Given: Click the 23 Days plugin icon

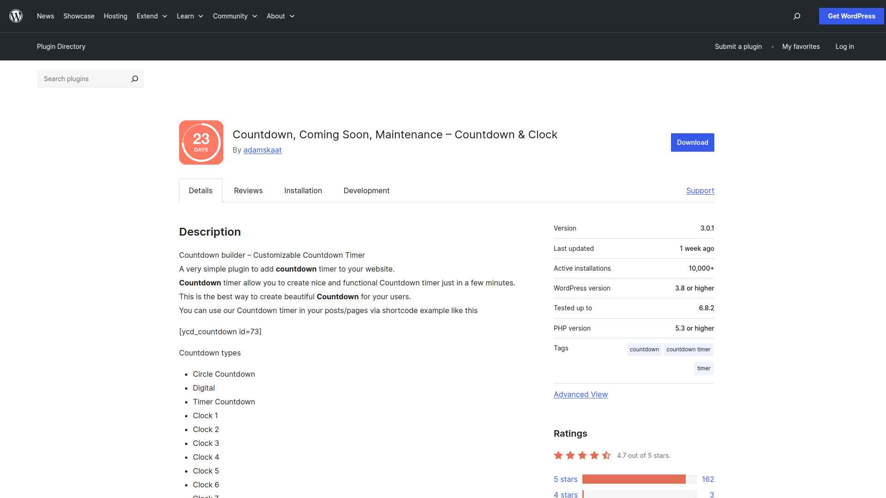Looking at the screenshot, I should click(x=201, y=142).
